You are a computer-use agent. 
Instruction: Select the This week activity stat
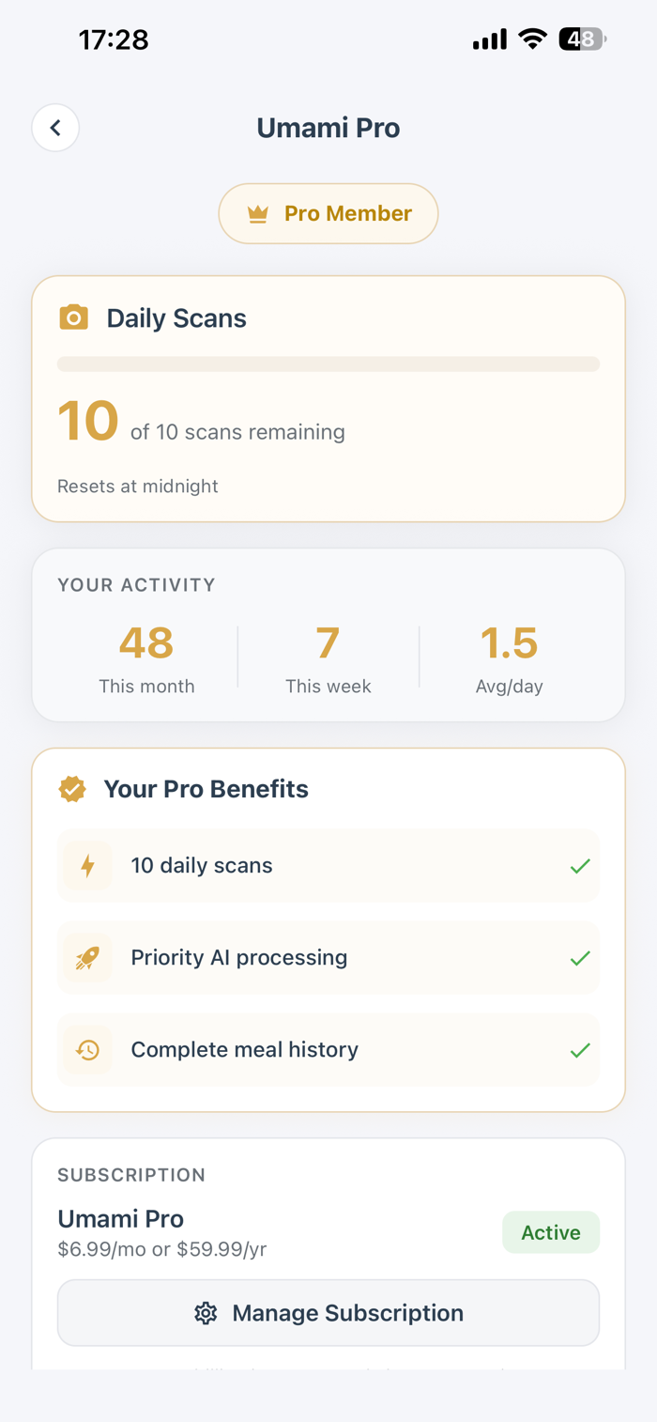pyautogui.click(x=328, y=658)
